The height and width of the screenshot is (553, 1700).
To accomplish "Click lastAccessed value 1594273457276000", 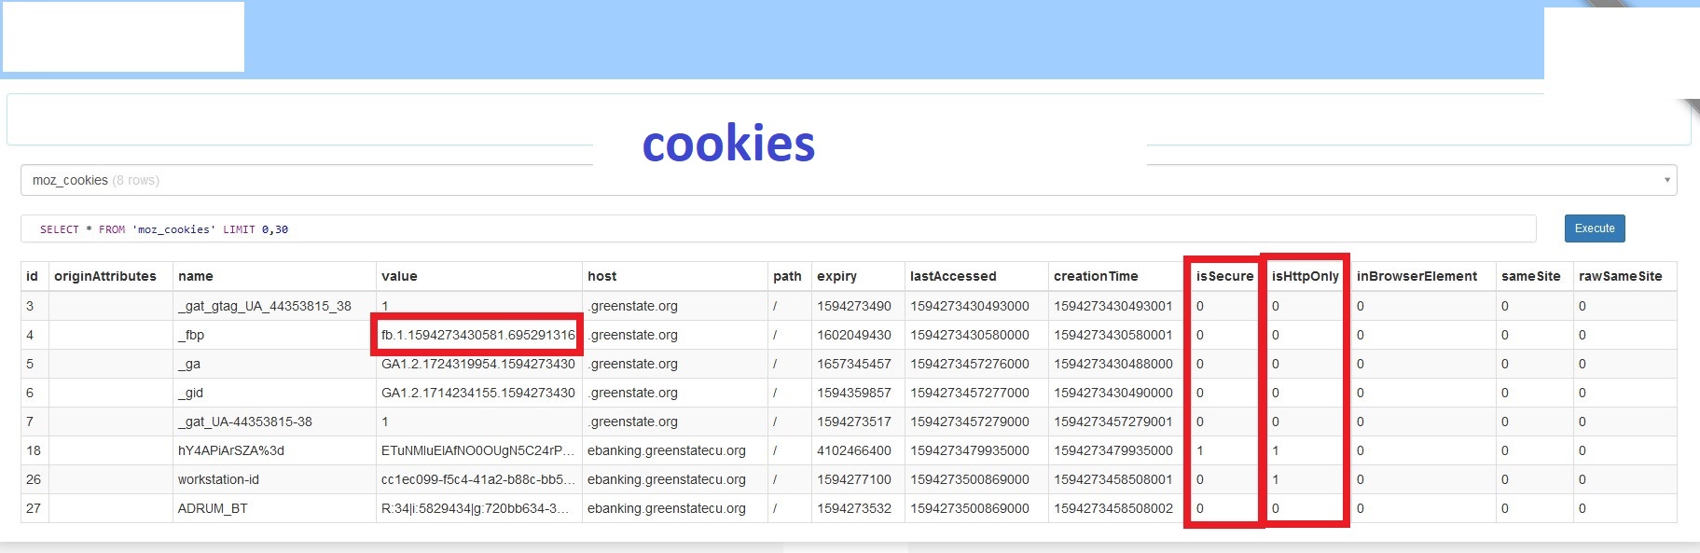I will pos(970,364).
